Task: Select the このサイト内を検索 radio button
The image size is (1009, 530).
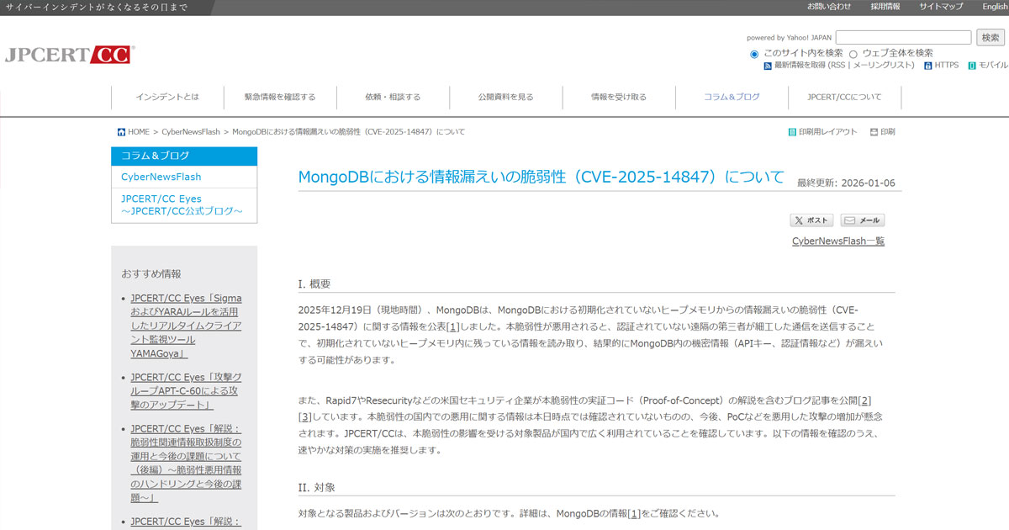Action: [754, 54]
